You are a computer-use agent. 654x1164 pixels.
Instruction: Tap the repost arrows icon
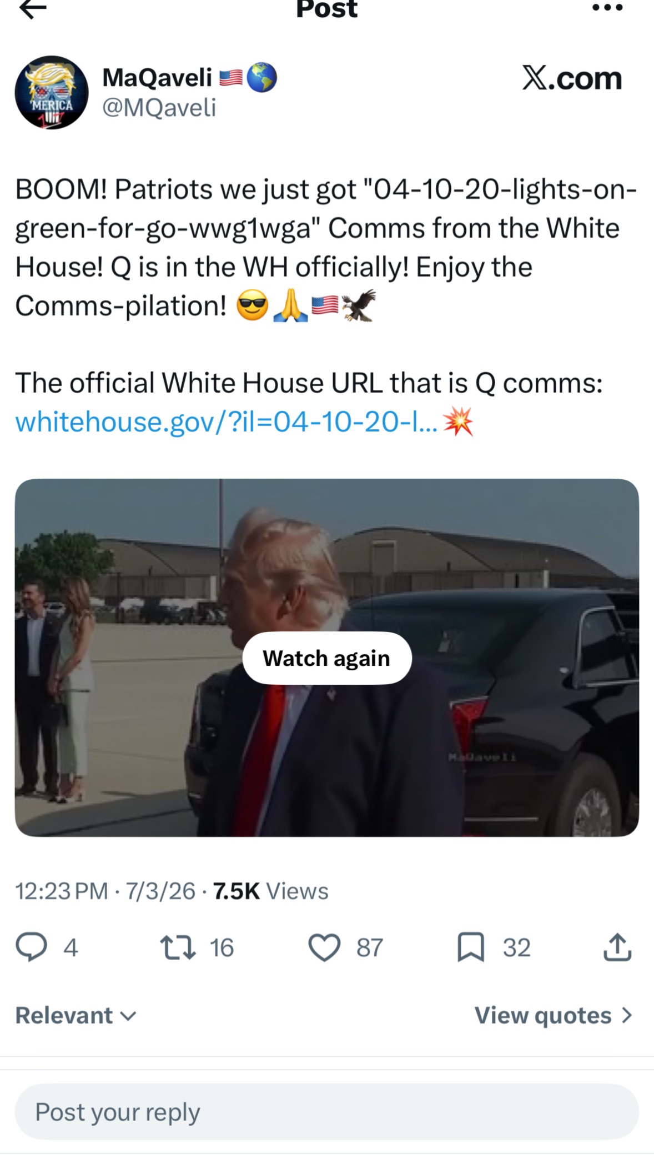click(x=178, y=947)
